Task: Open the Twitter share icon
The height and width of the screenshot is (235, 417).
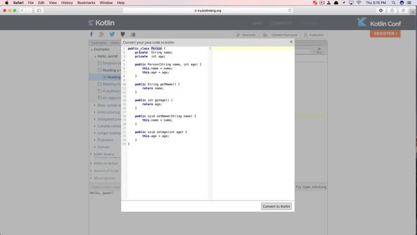Action: click(112, 35)
